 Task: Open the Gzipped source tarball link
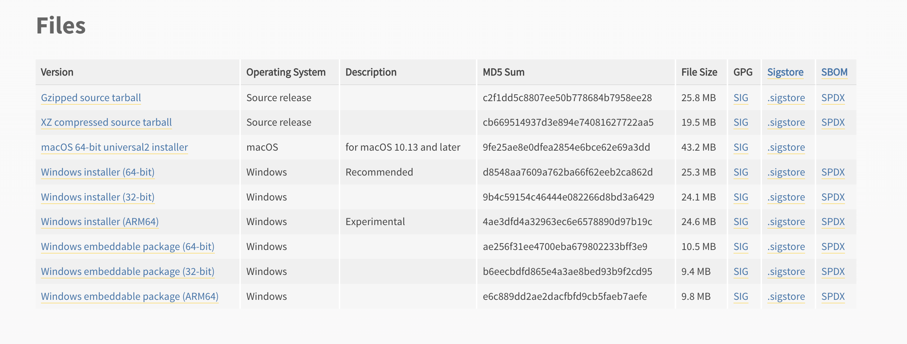(91, 98)
